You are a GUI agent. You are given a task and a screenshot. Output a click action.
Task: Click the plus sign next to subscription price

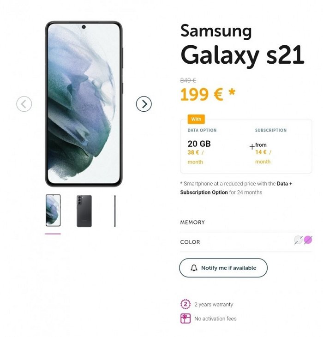coord(252,147)
